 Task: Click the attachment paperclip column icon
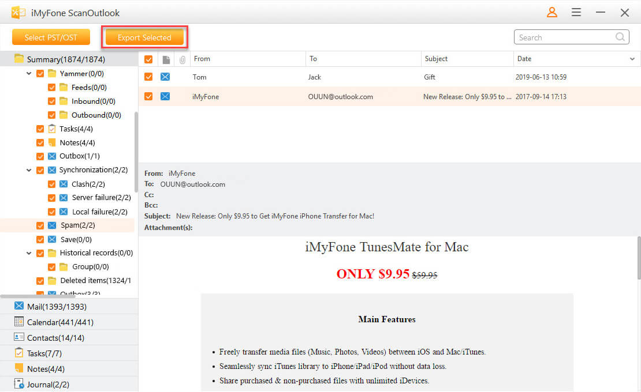click(x=182, y=59)
